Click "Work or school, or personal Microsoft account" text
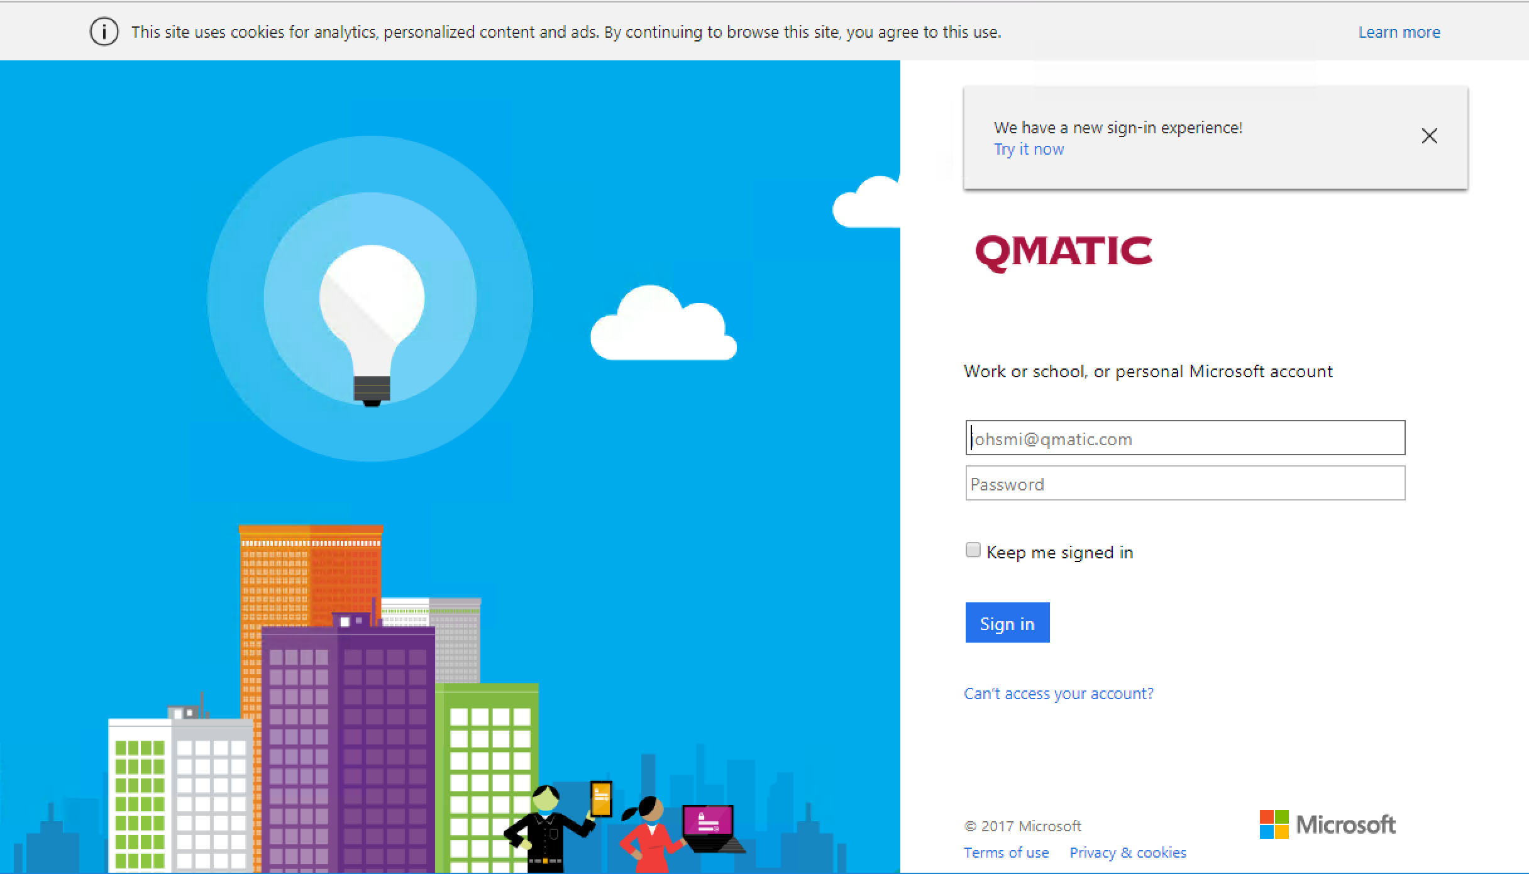This screenshot has width=1529, height=874. 1148,372
